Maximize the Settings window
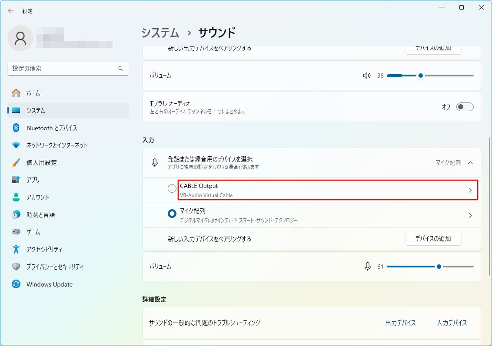 [x=462, y=7]
